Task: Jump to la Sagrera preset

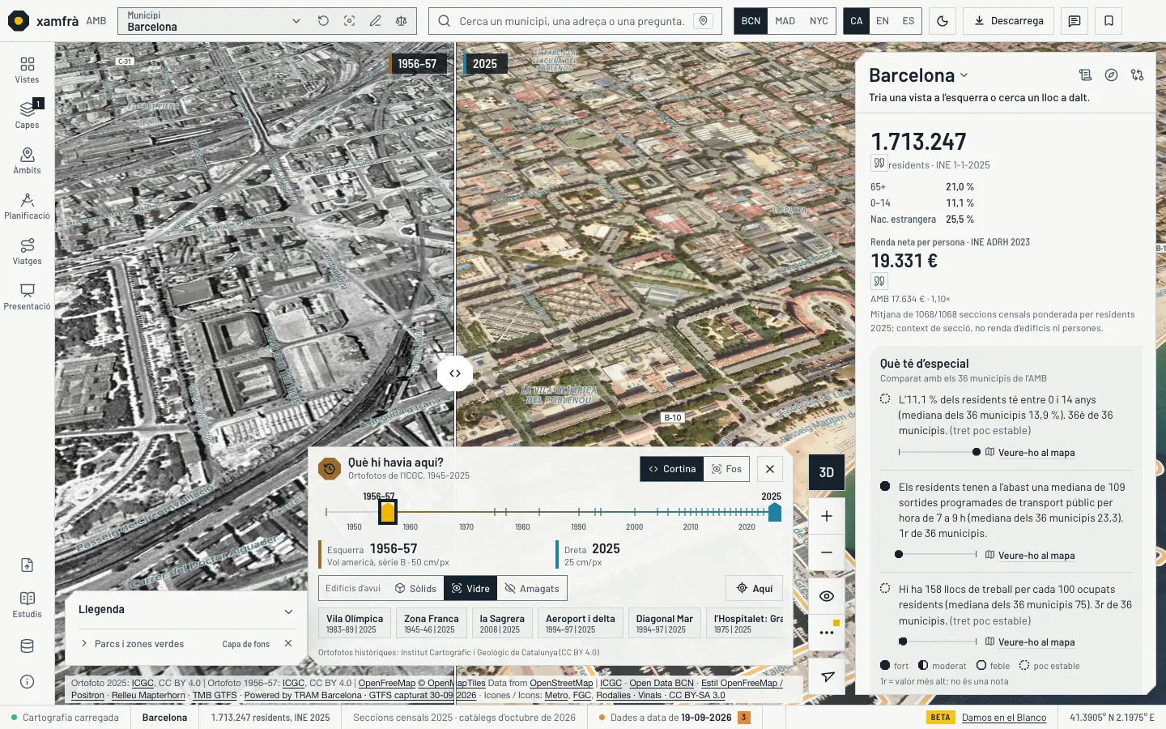Action: [x=502, y=623]
